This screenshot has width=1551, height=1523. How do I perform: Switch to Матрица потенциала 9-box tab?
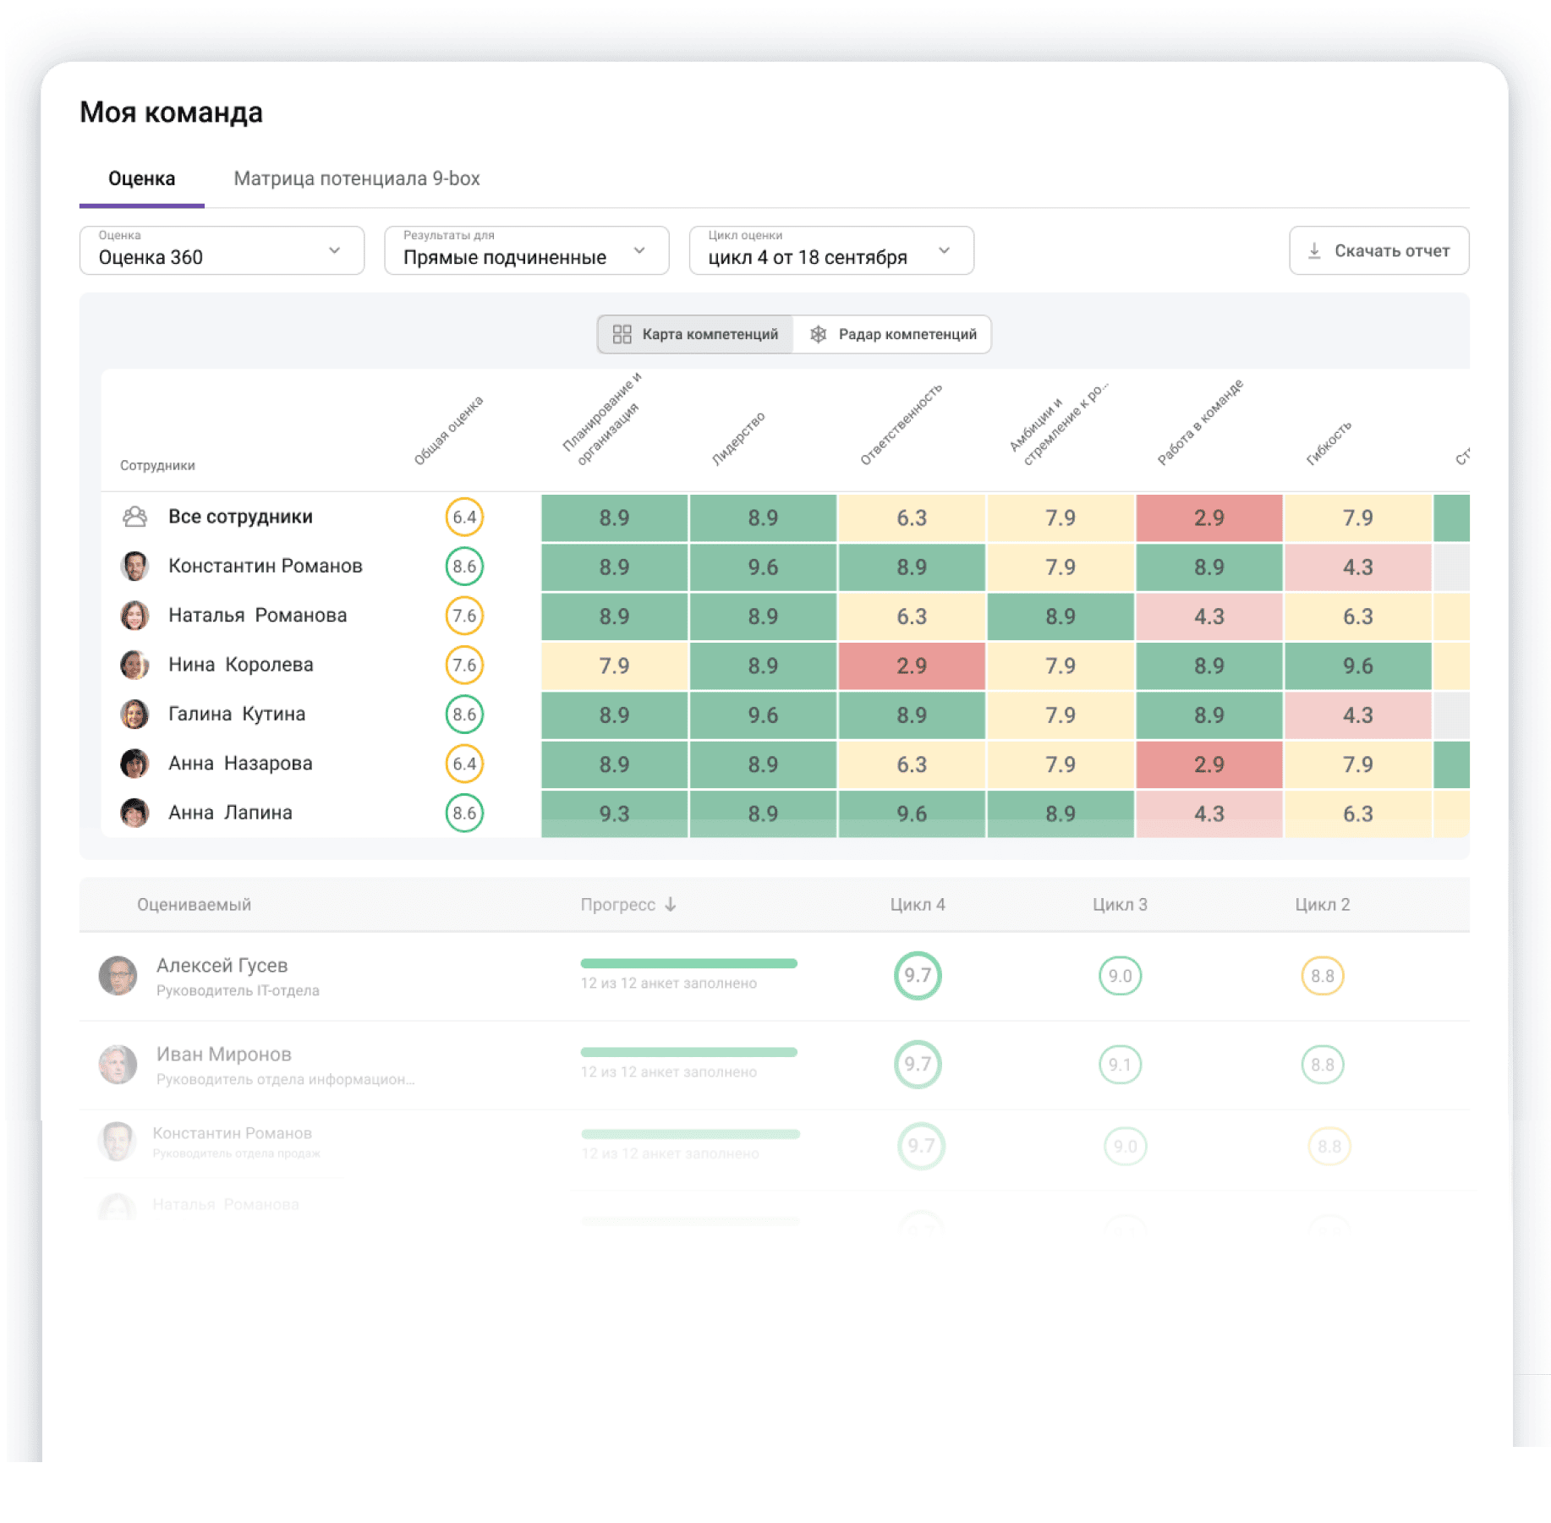tap(356, 179)
